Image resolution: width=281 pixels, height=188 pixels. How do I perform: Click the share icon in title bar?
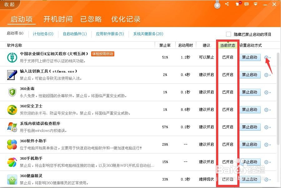[x=227, y=4]
